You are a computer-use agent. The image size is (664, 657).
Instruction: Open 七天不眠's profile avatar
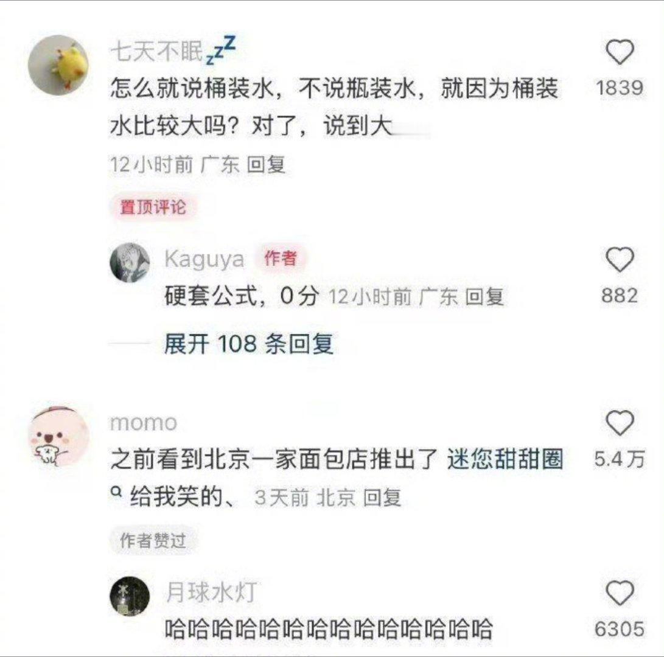[x=58, y=65]
